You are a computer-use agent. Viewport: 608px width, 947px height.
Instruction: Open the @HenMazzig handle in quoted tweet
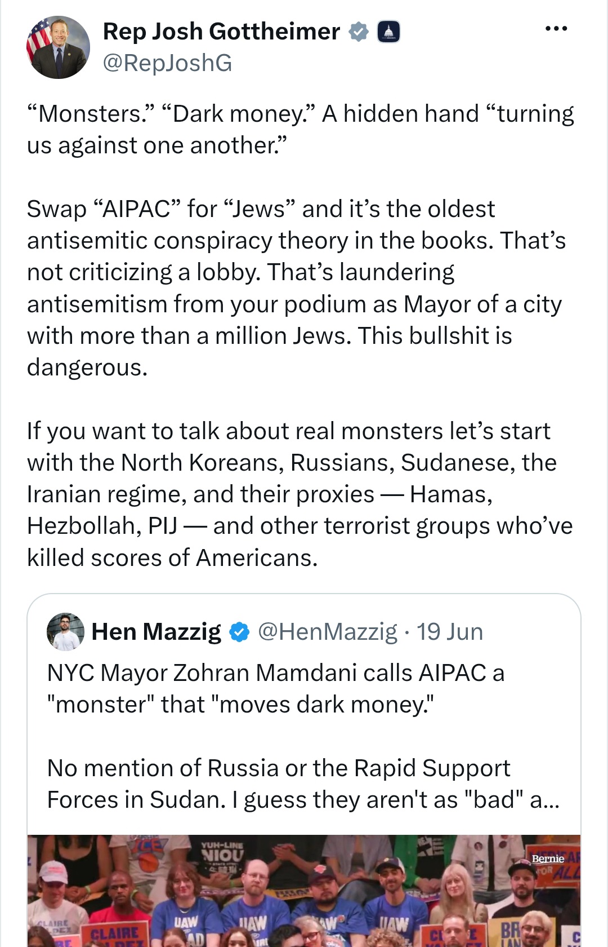[328, 632]
